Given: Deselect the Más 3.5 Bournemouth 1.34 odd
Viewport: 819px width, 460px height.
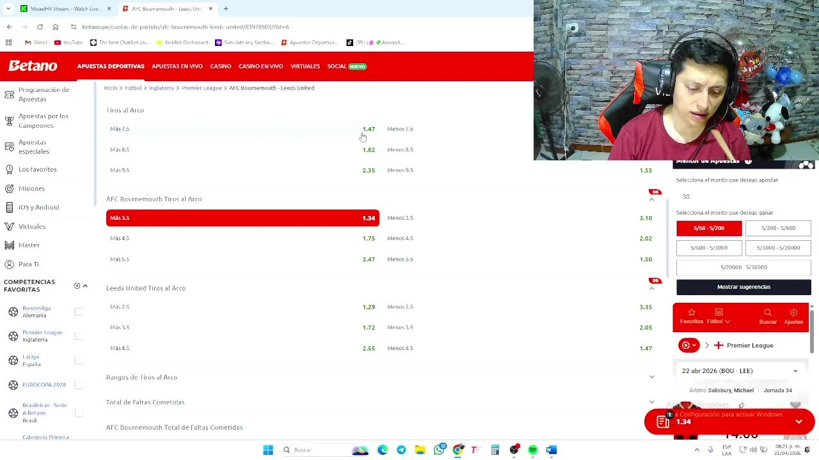Looking at the screenshot, I should coord(243,218).
